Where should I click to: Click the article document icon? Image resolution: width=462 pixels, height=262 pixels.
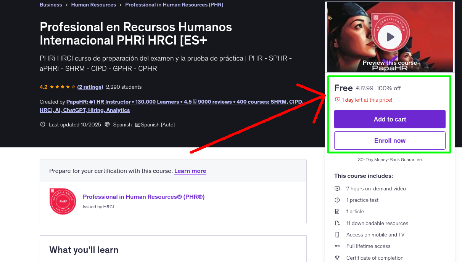(337, 211)
